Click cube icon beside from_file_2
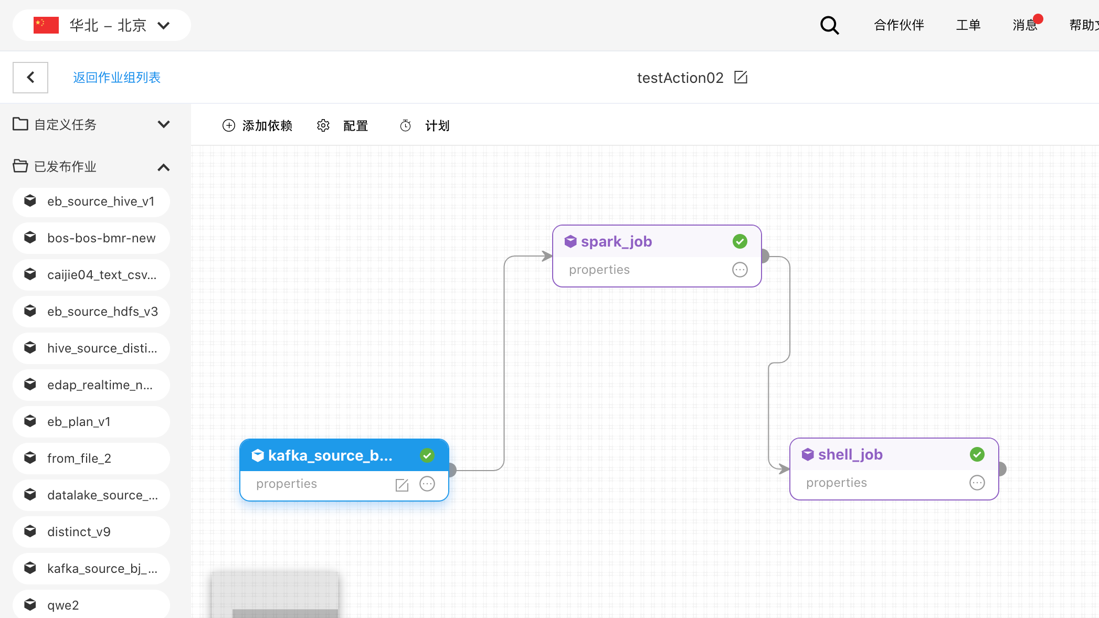This screenshot has width=1099, height=618. 30,458
